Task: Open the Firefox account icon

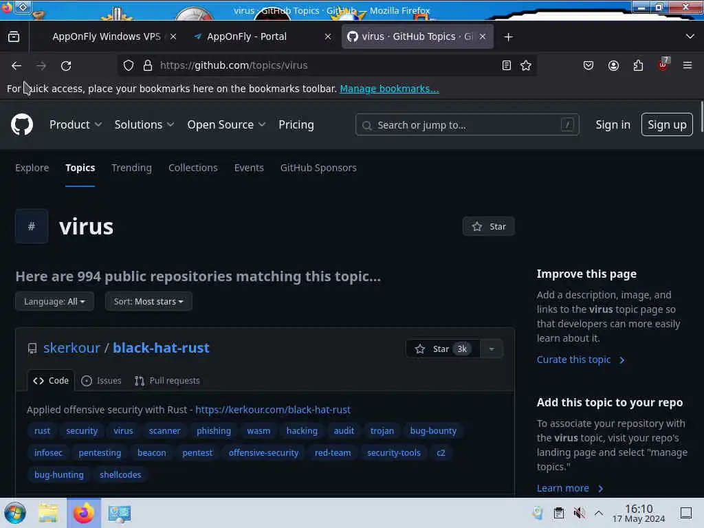Action: 613,65
